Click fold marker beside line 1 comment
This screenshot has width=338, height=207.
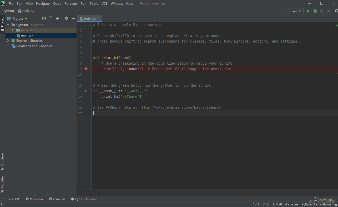(92, 25)
